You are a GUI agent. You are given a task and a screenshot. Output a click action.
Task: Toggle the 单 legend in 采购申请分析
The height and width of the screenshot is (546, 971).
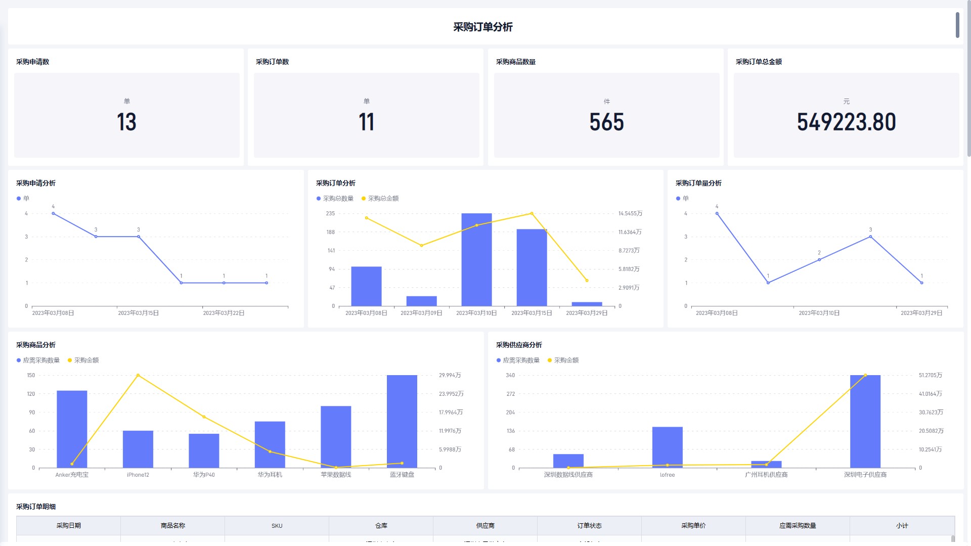[23, 199]
